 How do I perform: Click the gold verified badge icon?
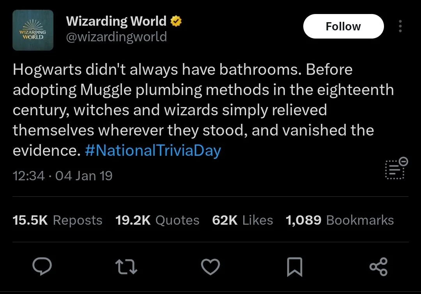pyautogui.click(x=176, y=21)
